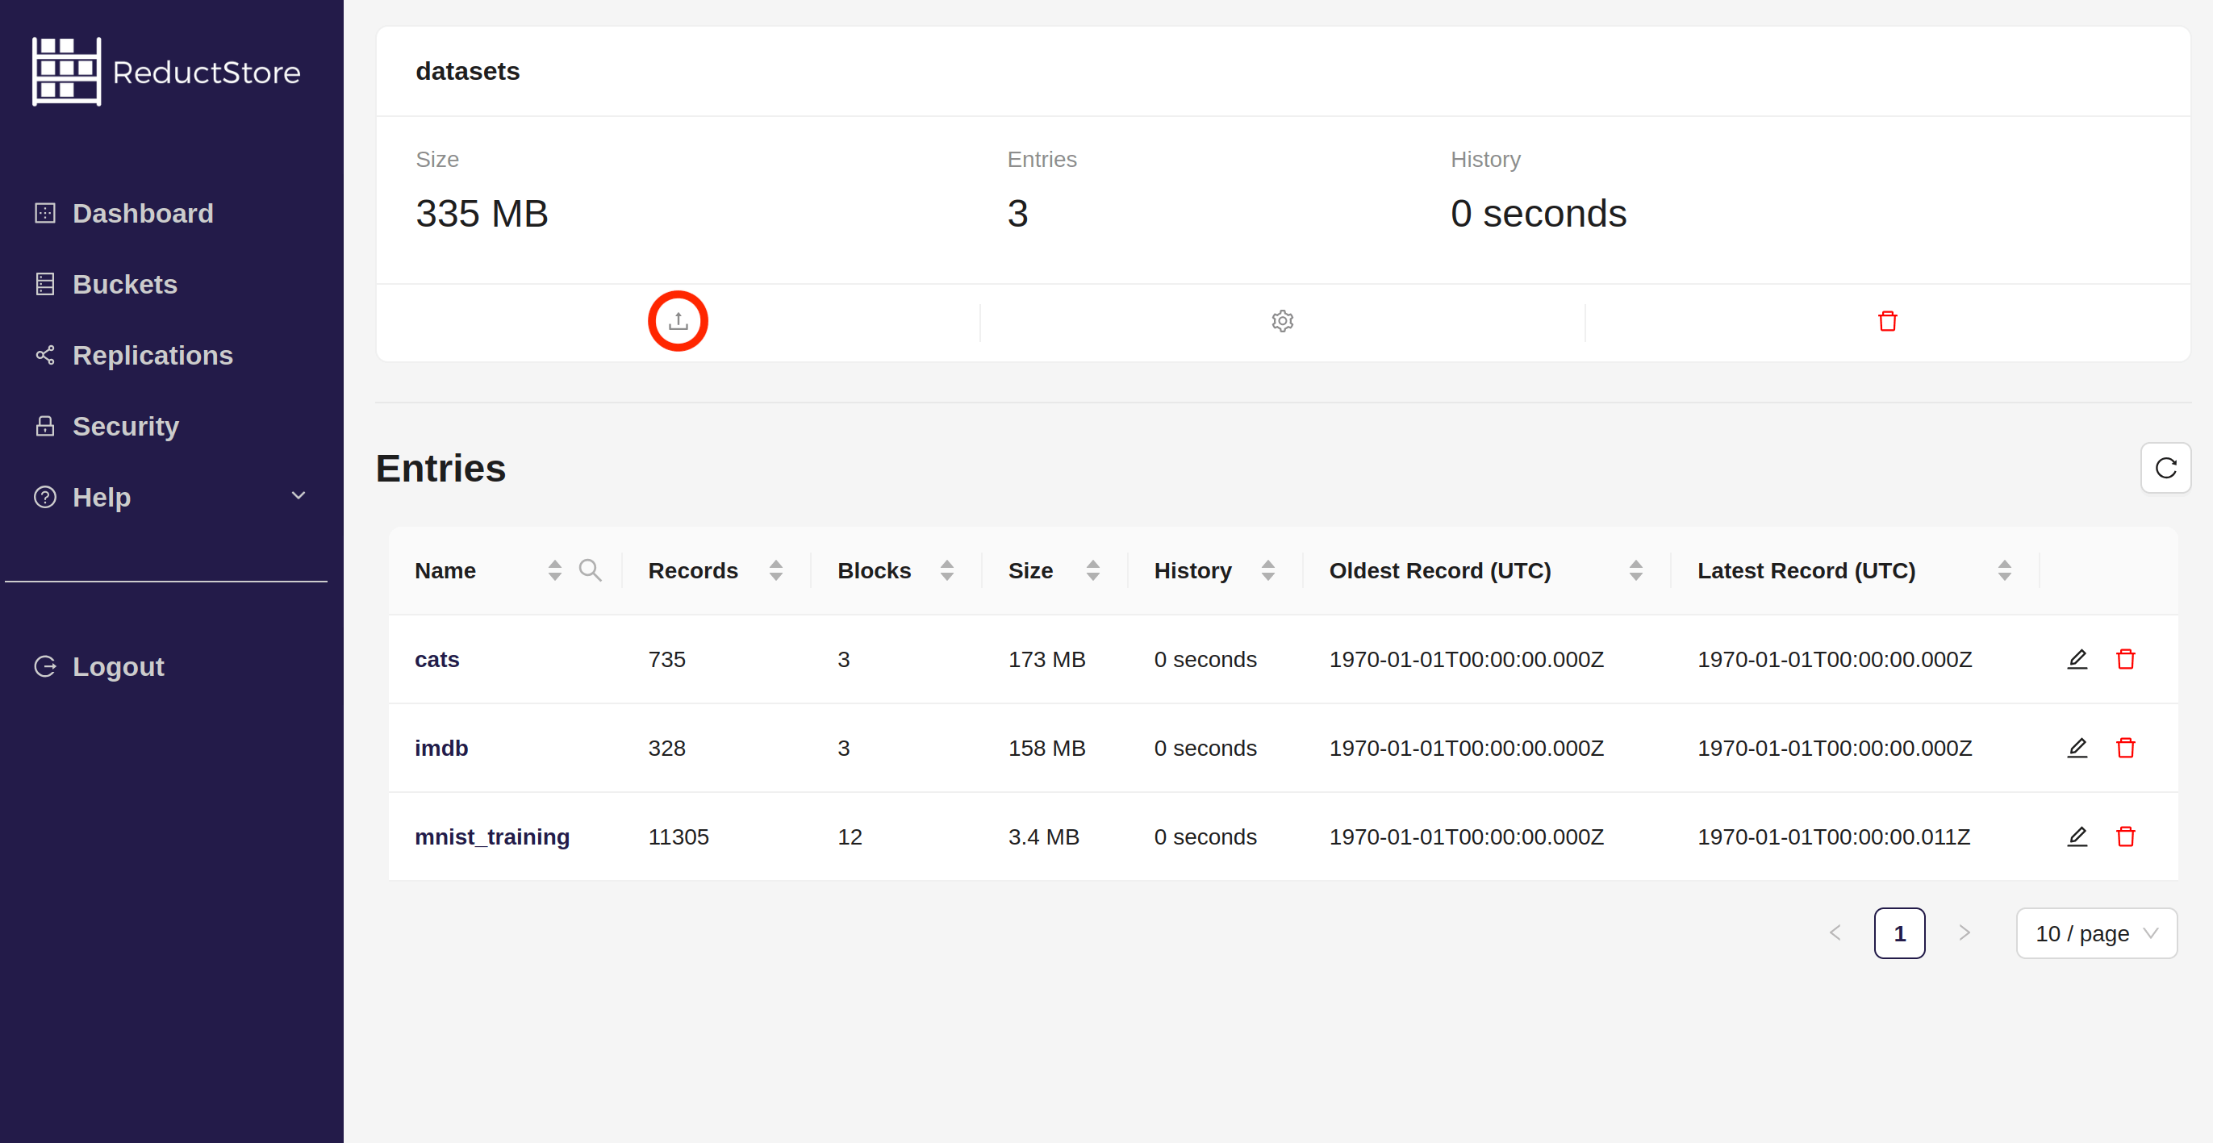Go to Dashboard in sidebar
Image resolution: width=2213 pixels, height=1143 pixels.
(143, 213)
